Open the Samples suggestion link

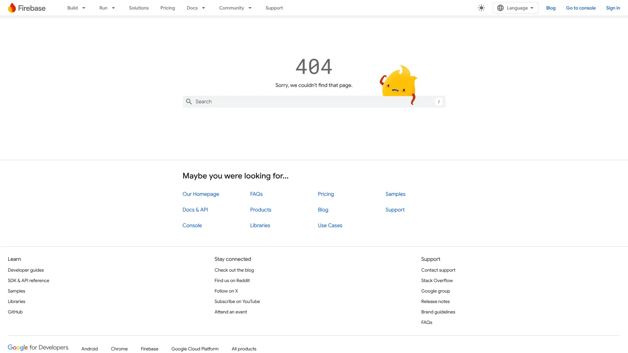395,194
